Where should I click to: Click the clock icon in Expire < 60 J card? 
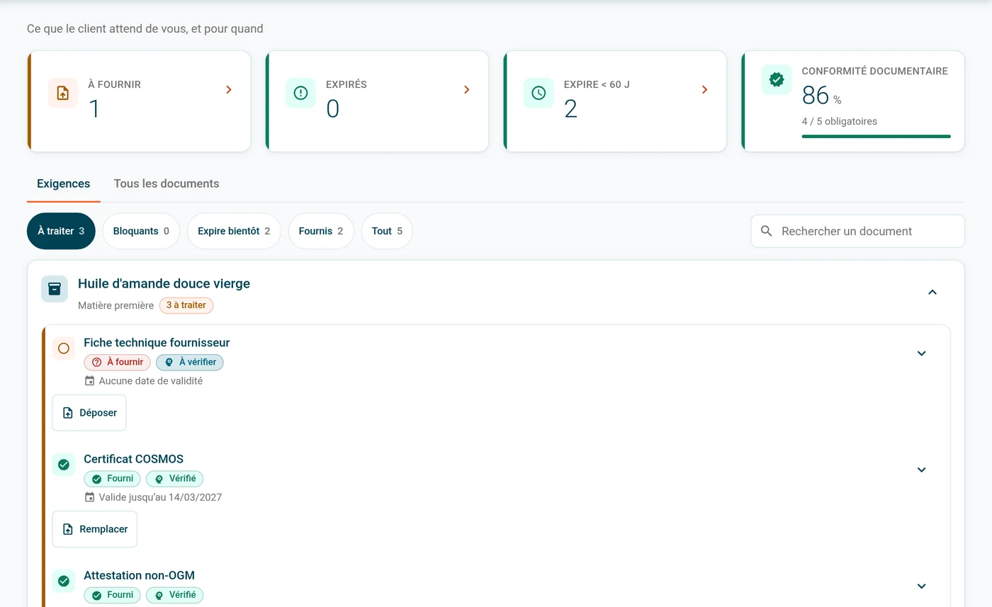point(539,93)
